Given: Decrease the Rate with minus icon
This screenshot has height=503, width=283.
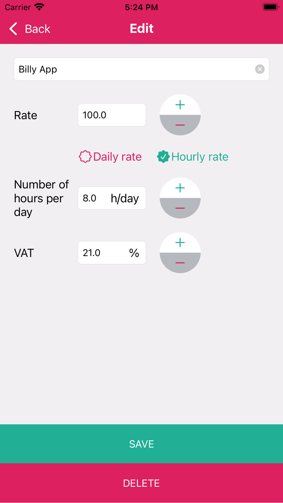Looking at the screenshot, I should pos(180,125).
